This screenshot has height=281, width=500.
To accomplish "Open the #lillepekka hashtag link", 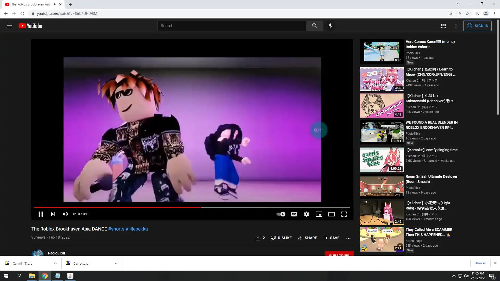I will point(136,229).
